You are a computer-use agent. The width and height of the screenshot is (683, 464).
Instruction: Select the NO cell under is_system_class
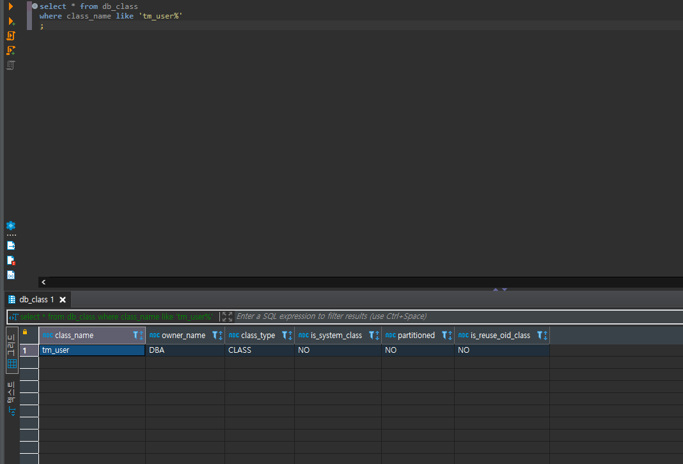(338, 350)
